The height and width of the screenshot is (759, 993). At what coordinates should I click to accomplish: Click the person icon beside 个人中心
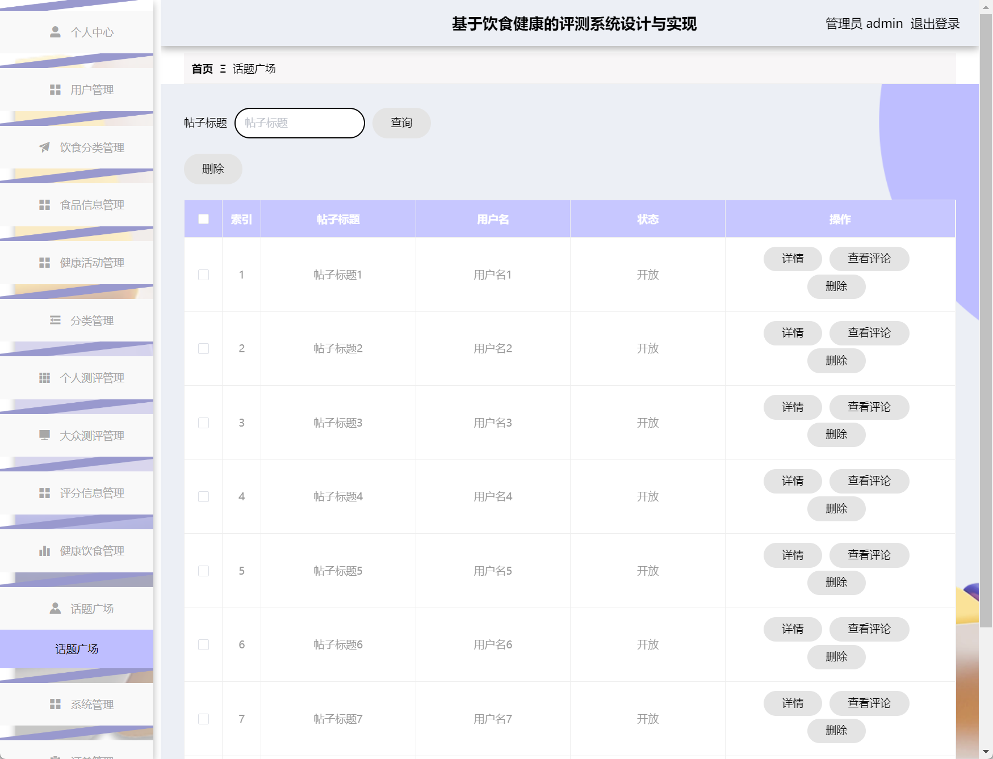[55, 32]
